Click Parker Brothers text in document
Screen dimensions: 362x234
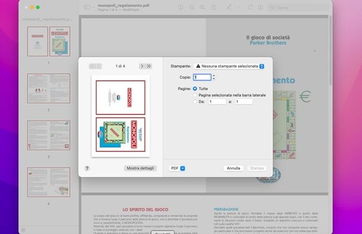click(x=268, y=43)
